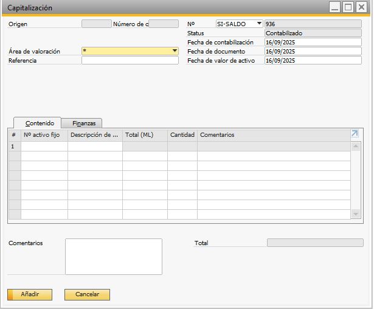Click the Fecha de valor de activo field
Image resolution: width=374 pixels, height=309 pixels.
click(x=313, y=61)
